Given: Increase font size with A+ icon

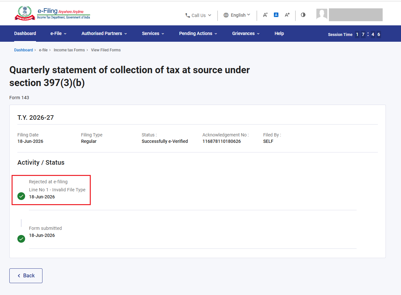Looking at the screenshot, I should tap(287, 15).
